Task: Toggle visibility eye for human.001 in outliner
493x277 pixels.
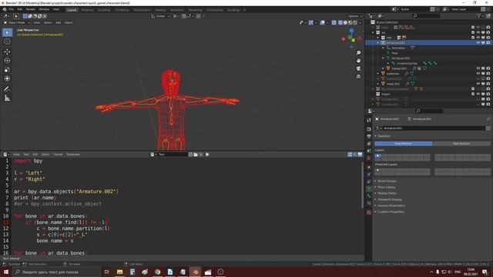Action: 478,68
